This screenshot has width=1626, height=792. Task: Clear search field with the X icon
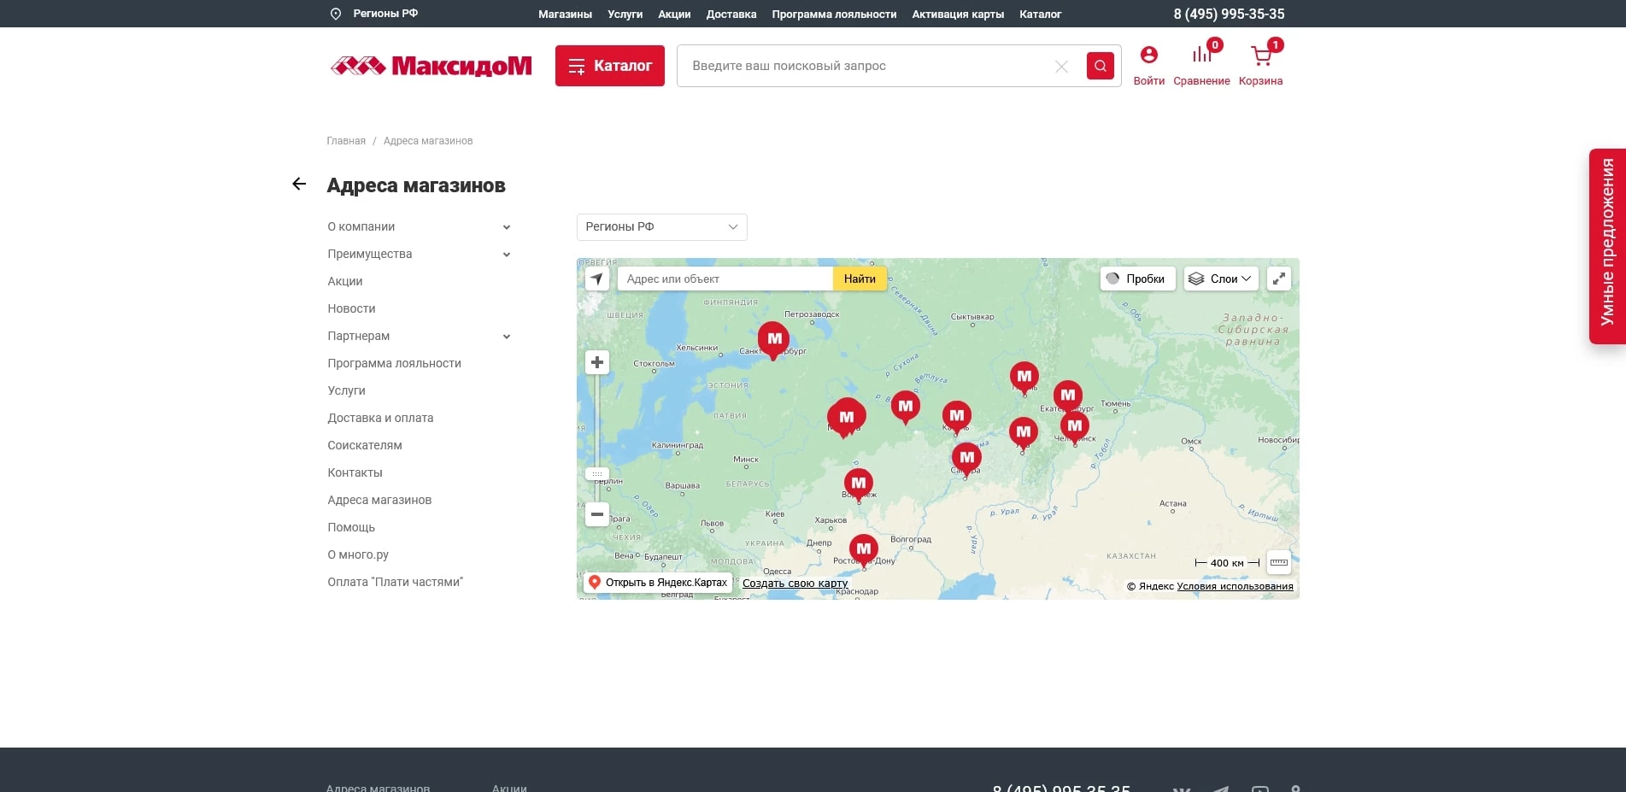pyautogui.click(x=1060, y=66)
